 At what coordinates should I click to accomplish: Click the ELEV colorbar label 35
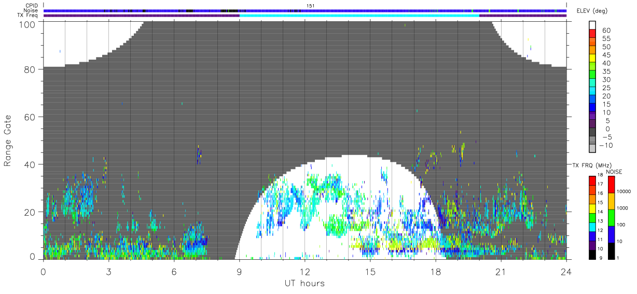606,72
